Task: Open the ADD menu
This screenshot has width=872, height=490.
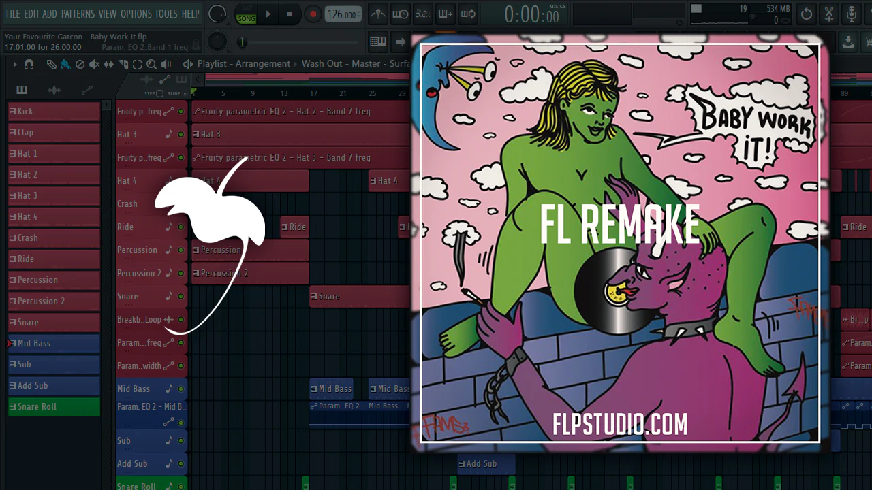Action: click(50, 14)
